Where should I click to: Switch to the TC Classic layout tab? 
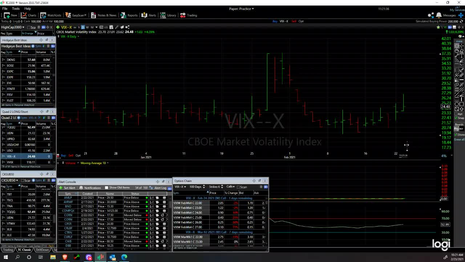pos(25,250)
